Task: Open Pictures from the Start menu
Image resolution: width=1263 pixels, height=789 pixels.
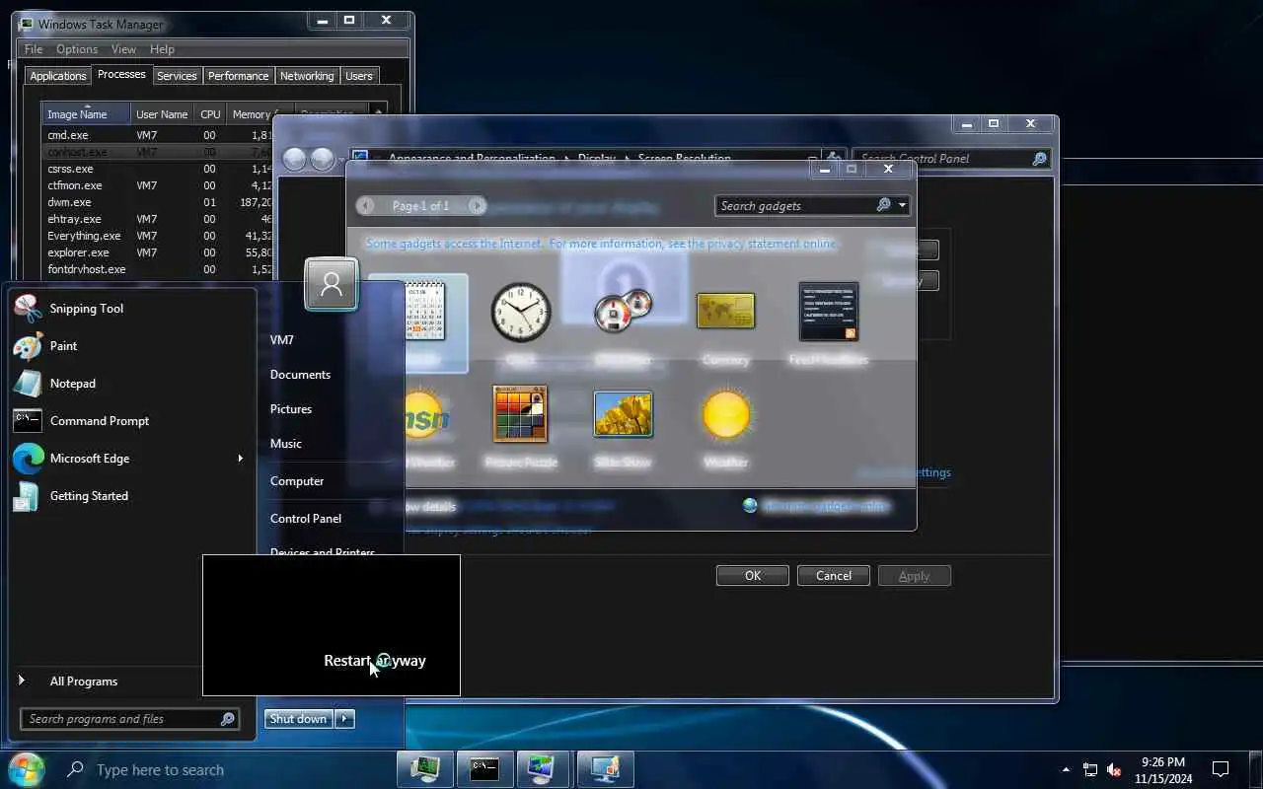Action: tap(291, 409)
